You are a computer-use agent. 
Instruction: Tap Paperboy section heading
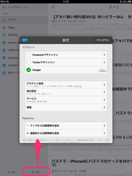point(28,118)
